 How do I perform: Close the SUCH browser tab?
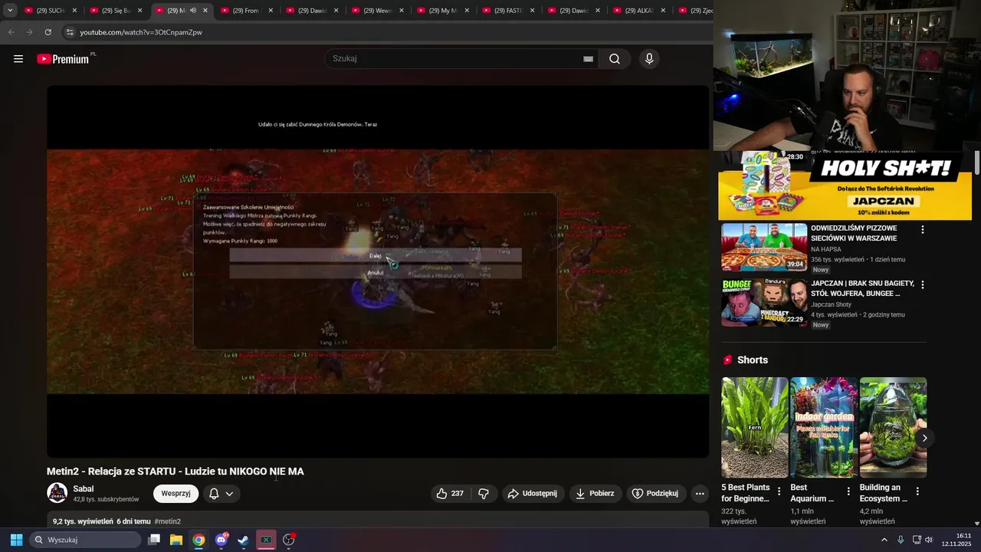(74, 11)
